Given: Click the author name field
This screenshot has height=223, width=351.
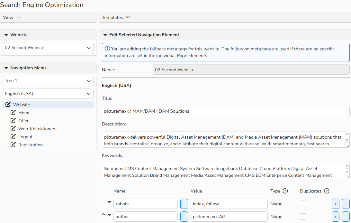Looking at the screenshot, I should (x=146, y=217).
